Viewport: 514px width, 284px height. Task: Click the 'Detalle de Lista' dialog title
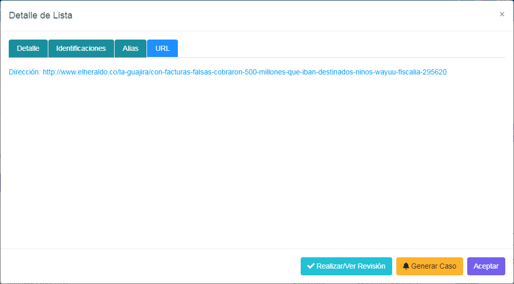41,15
